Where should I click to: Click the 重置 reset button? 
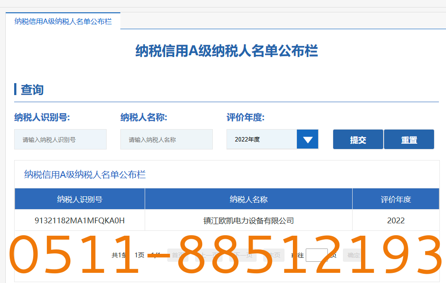pos(409,140)
